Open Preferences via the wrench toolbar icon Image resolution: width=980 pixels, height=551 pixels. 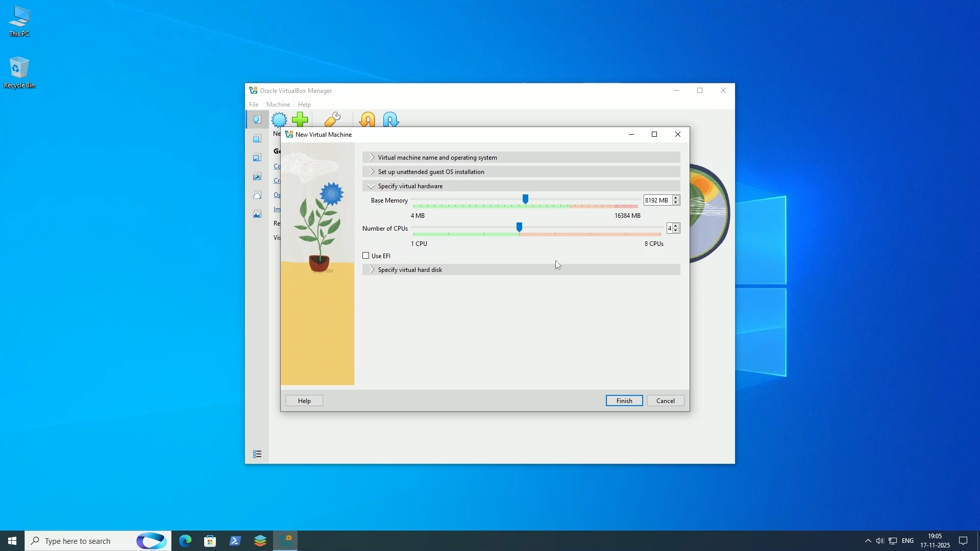(x=333, y=119)
